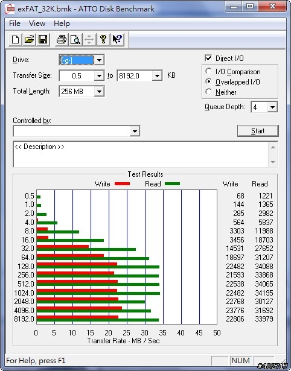Click inside the Description text box
This screenshot has height=371, width=291.
(x=141, y=154)
